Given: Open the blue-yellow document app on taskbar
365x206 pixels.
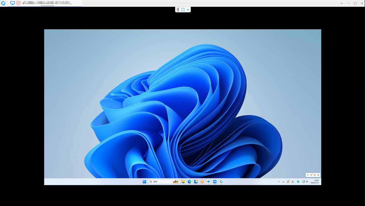Looking at the screenshot, I should click(x=196, y=182).
